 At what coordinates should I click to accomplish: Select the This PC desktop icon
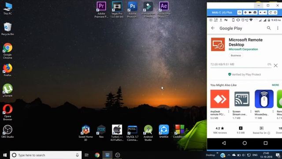[7, 9]
